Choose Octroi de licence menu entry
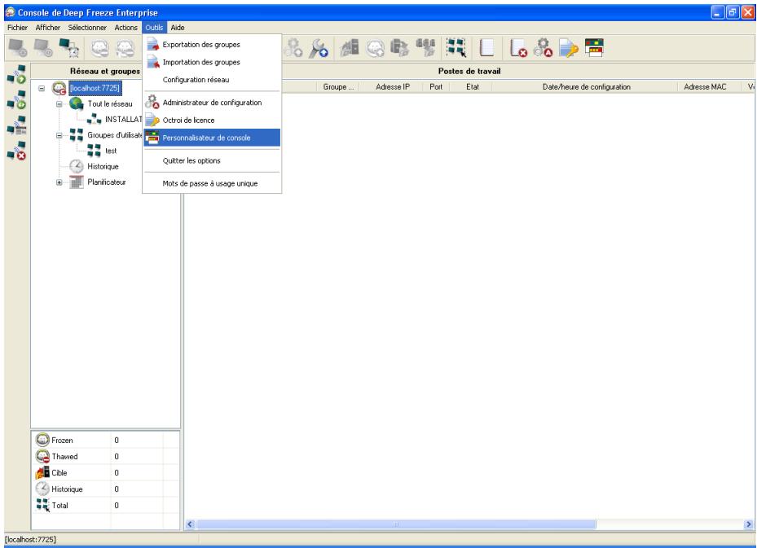Viewport: 757px width, 548px height. (x=212, y=121)
